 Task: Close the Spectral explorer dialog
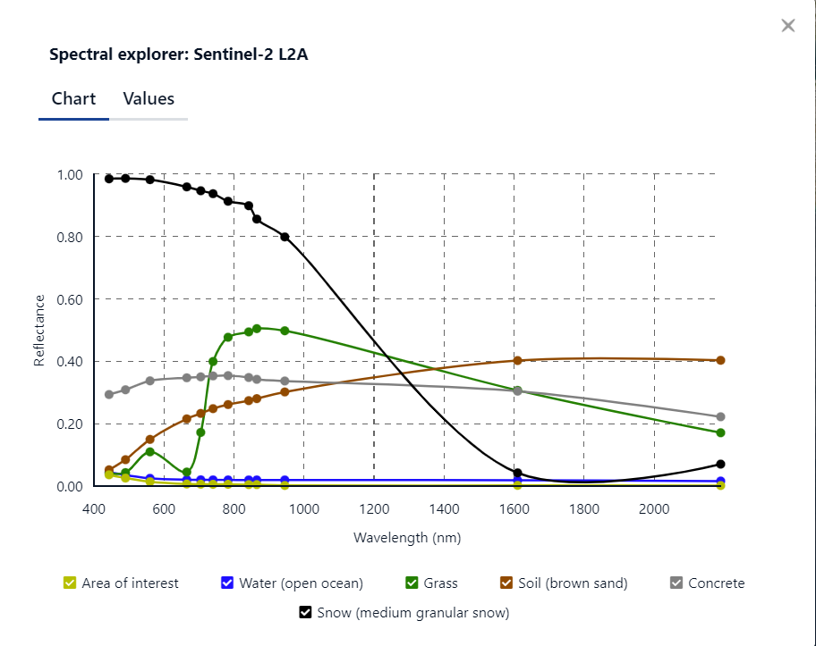click(x=787, y=25)
